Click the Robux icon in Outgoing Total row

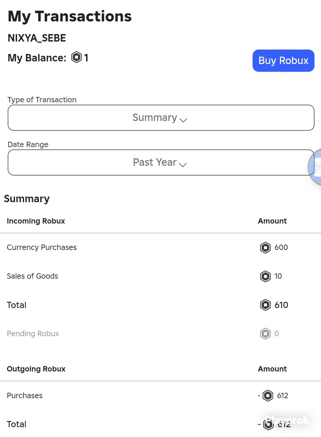tap(268, 424)
